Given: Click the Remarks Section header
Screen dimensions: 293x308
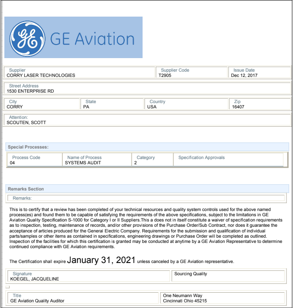Looking at the screenshot, I should pos(147,189).
